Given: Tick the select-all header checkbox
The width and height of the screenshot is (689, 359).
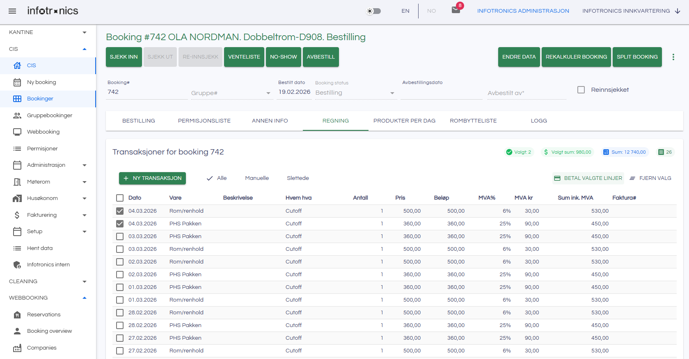Looking at the screenshot, I should (120, 198).
